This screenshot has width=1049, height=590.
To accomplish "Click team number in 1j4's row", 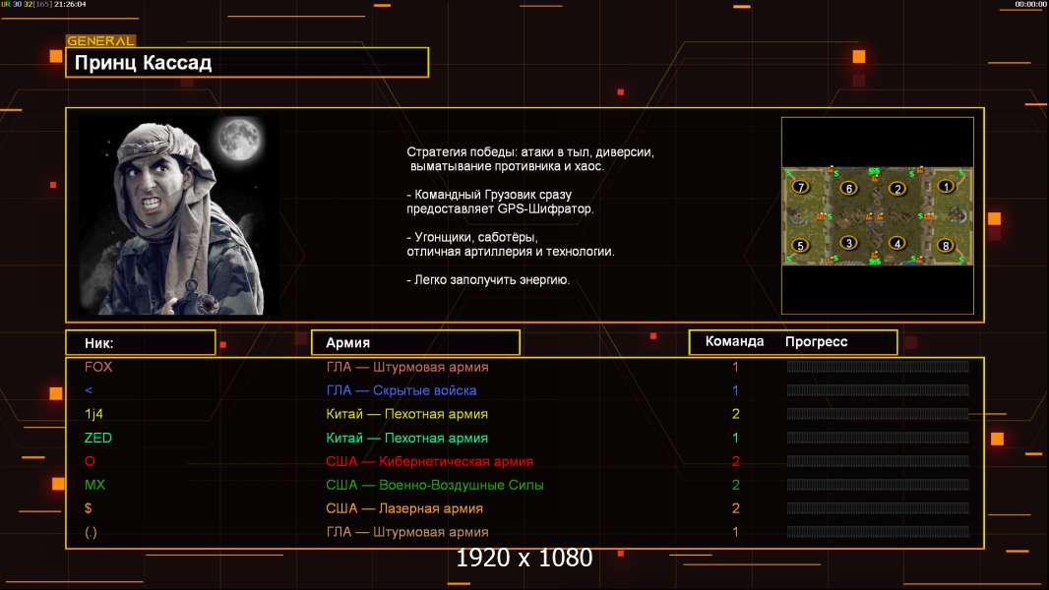I will [x=735, y=414].
